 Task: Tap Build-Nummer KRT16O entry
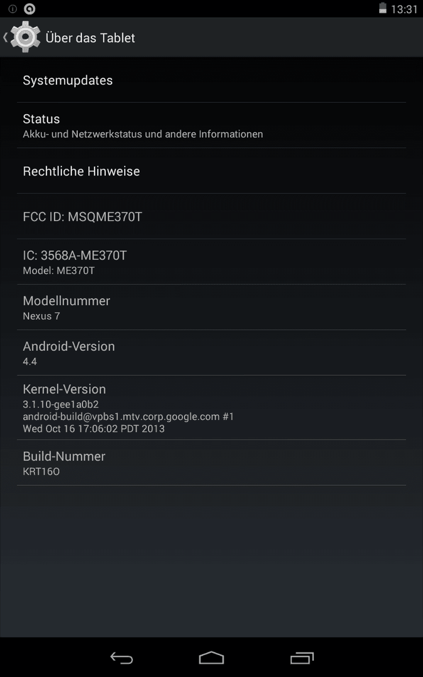212,463
